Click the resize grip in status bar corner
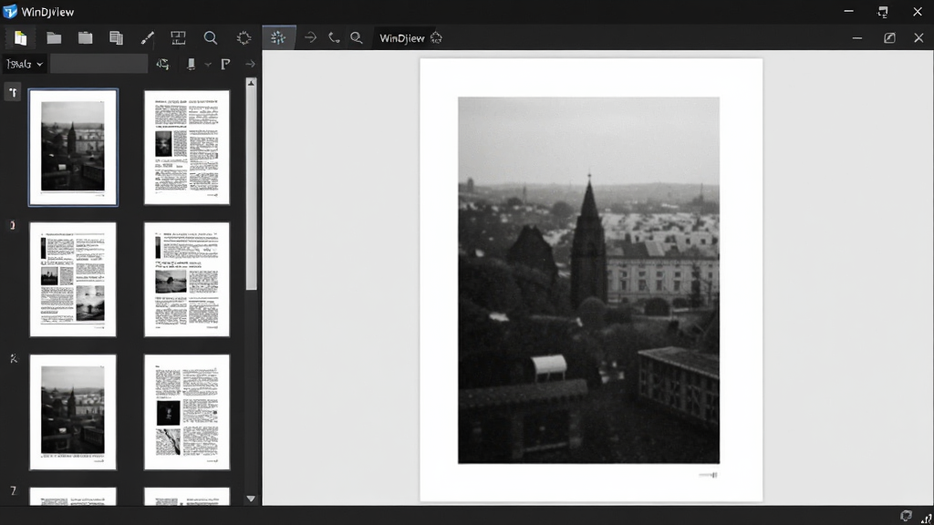Screen dimensions: 934x525 click(927, 518)
